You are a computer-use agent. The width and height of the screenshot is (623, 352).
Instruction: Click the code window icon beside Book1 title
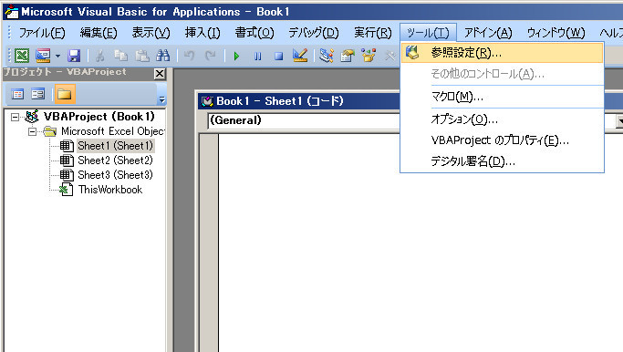pos(207,101)
